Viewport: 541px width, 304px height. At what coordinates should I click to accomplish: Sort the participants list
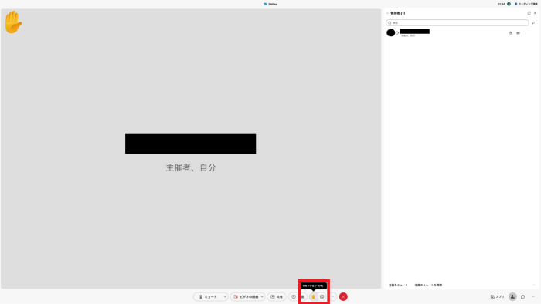coord(533,22)
